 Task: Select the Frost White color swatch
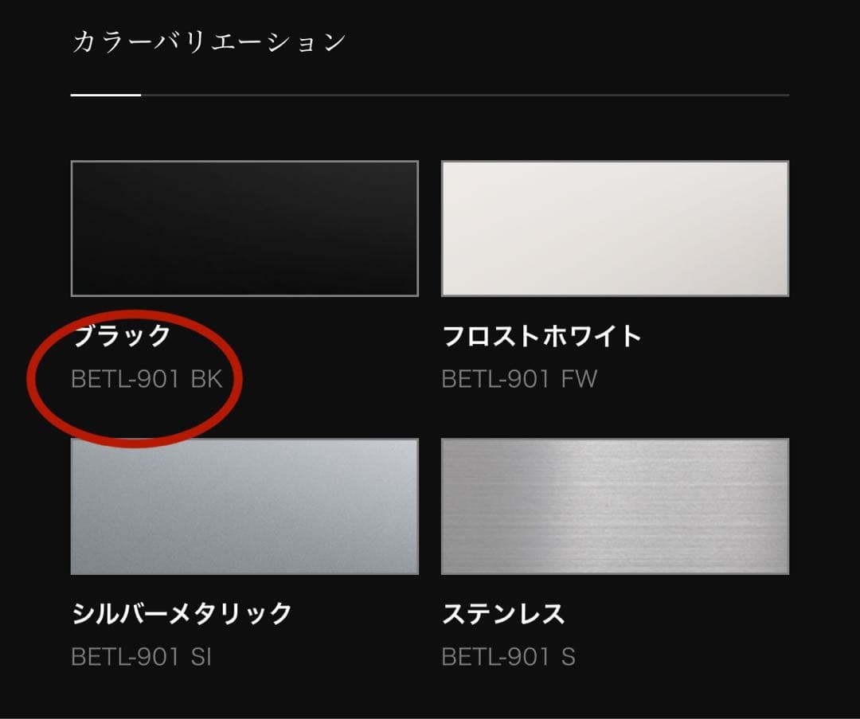(615, 229)
